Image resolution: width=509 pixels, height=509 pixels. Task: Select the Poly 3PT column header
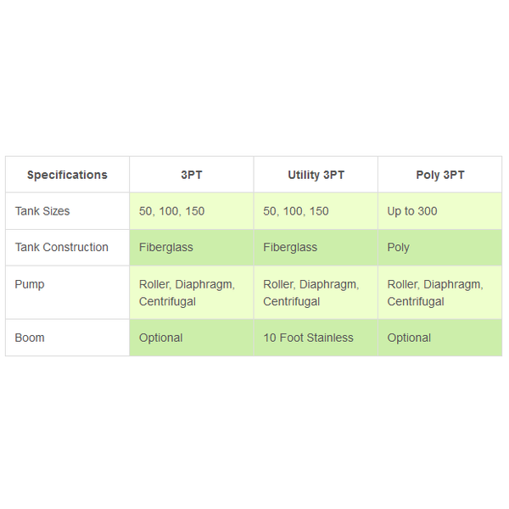click(440, 175)
